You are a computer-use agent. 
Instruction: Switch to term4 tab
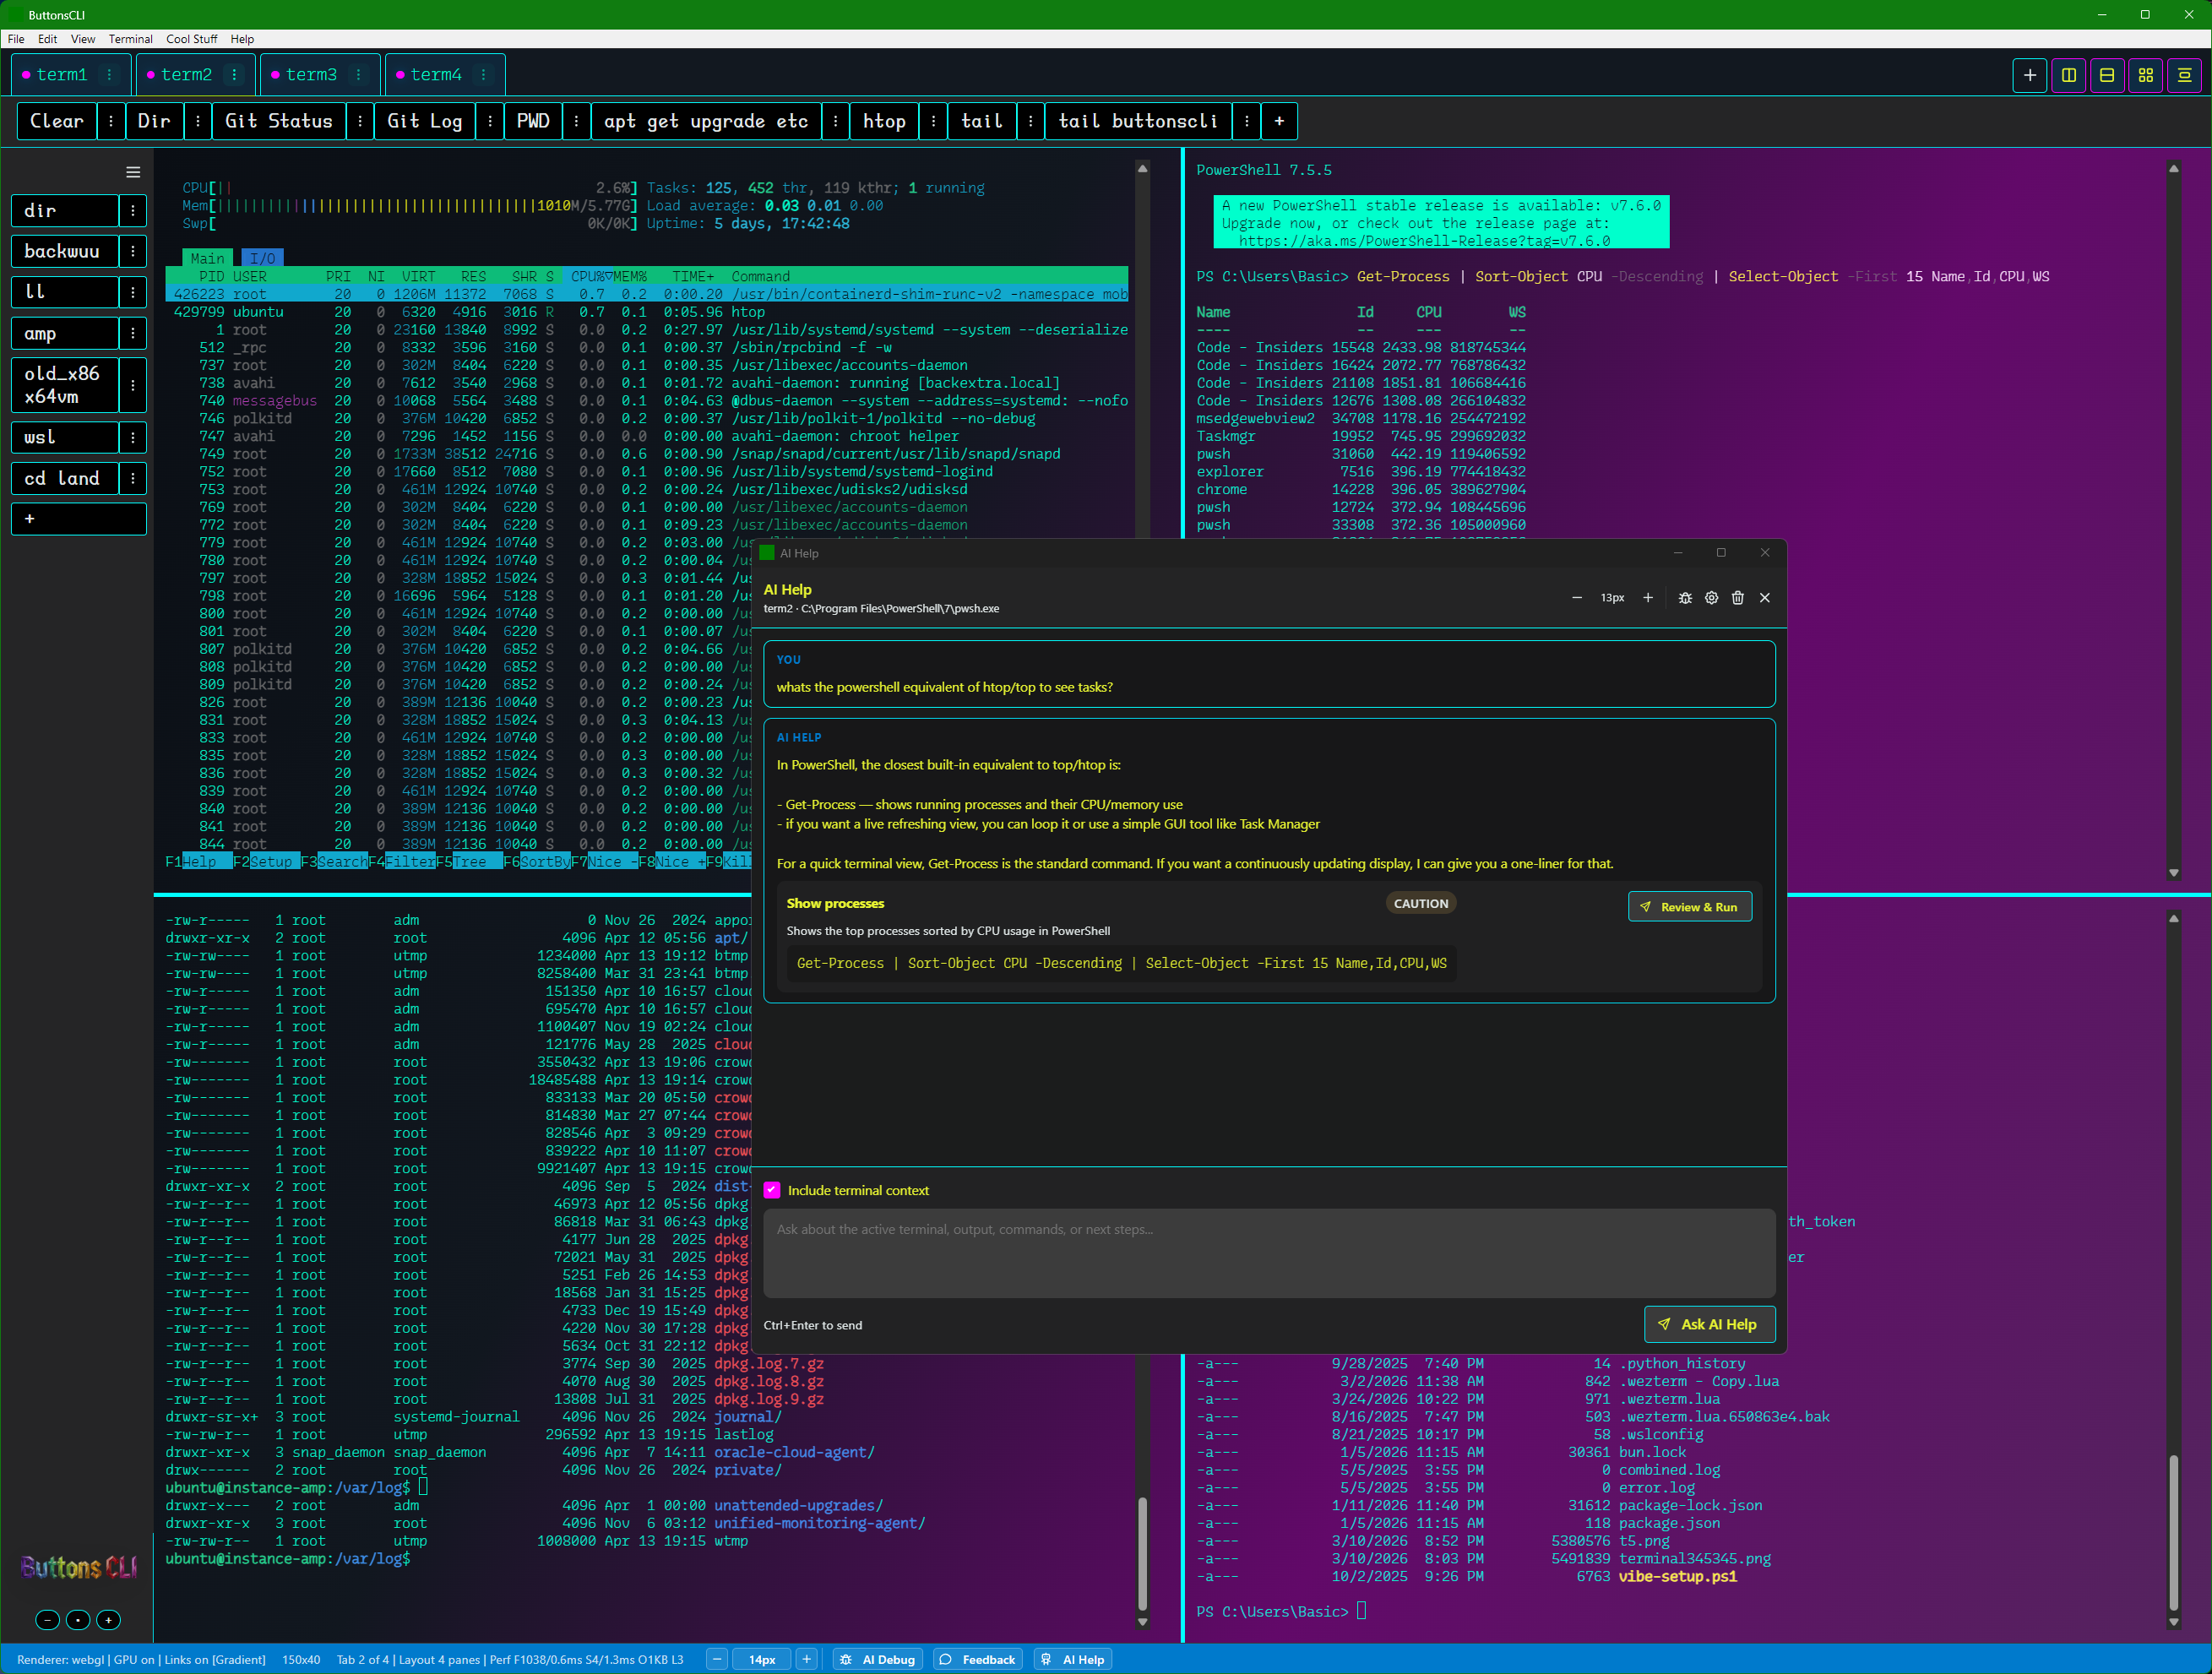[x=436, y=75]
